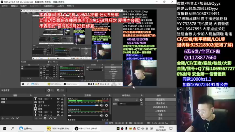Toggle visibility of 文本 (GDI+) 5 source
Image resolution: width=235 pixels, height=132 pixels.
tap(58, 112)
